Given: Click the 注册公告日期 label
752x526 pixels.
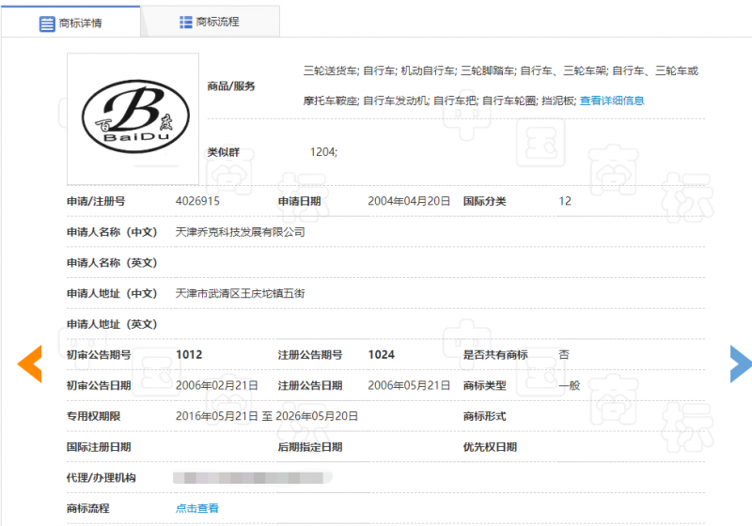Looking at the screenshot, I should coord(310,385).
